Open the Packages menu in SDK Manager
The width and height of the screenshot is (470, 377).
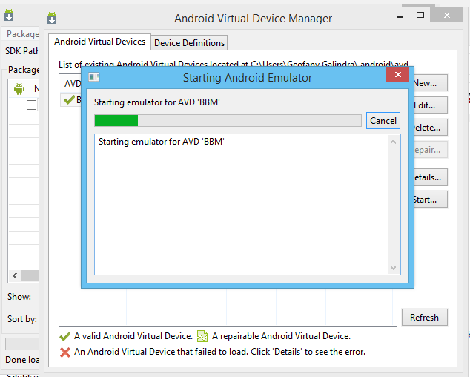pos(23,34)
